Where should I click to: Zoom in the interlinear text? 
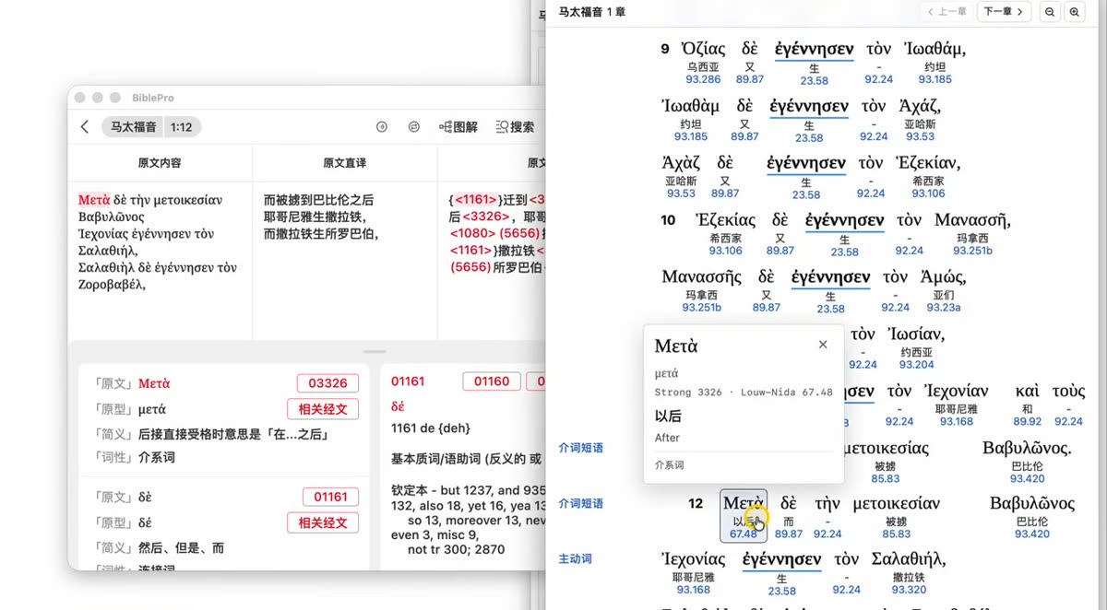click(x=1074, y=12)
